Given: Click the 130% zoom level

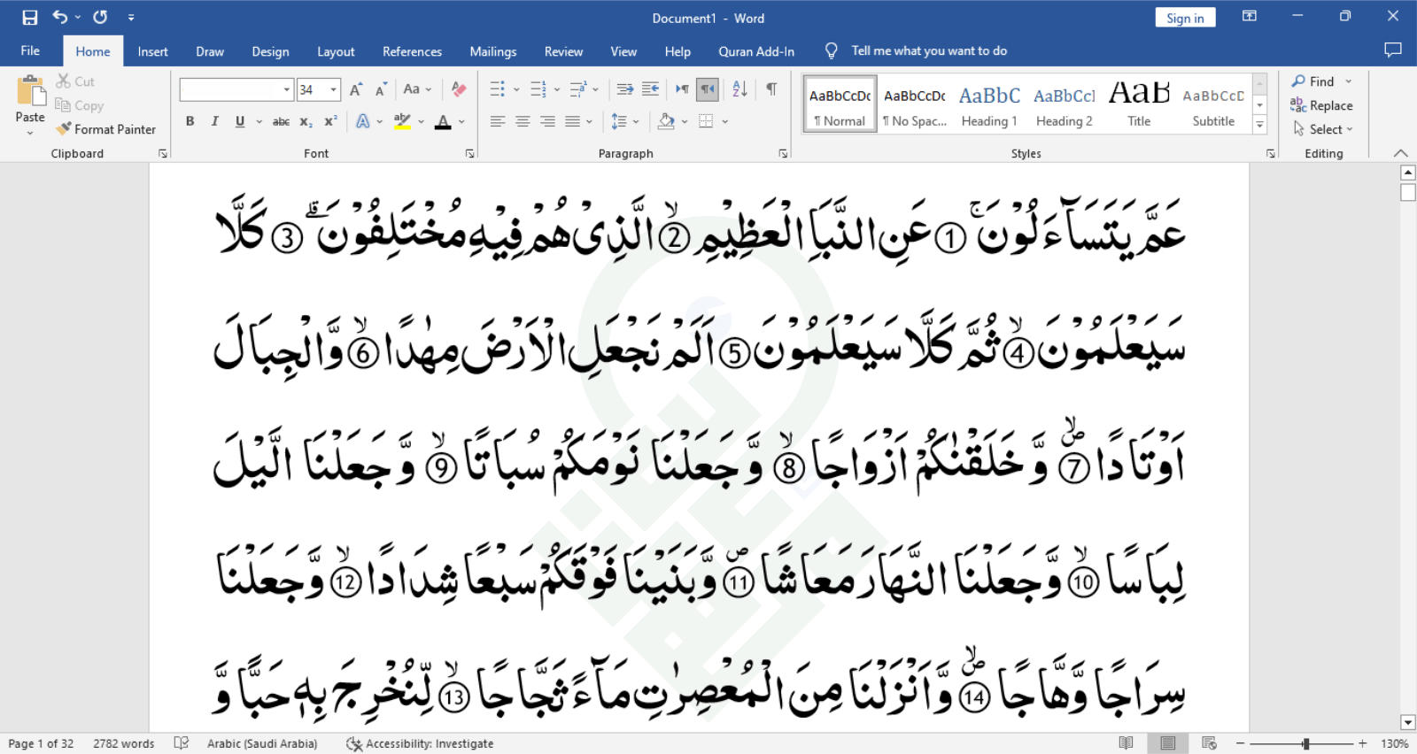Looking at the screenshot, I should pos(1395,743).
